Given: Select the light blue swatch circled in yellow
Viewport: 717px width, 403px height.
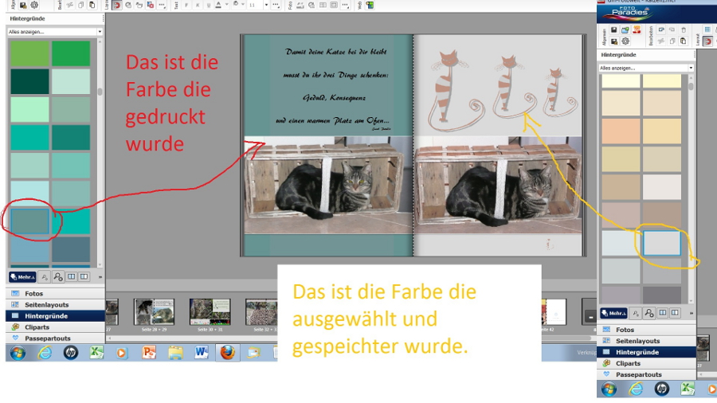Looking at the screenshot, I should pos(662,243).
